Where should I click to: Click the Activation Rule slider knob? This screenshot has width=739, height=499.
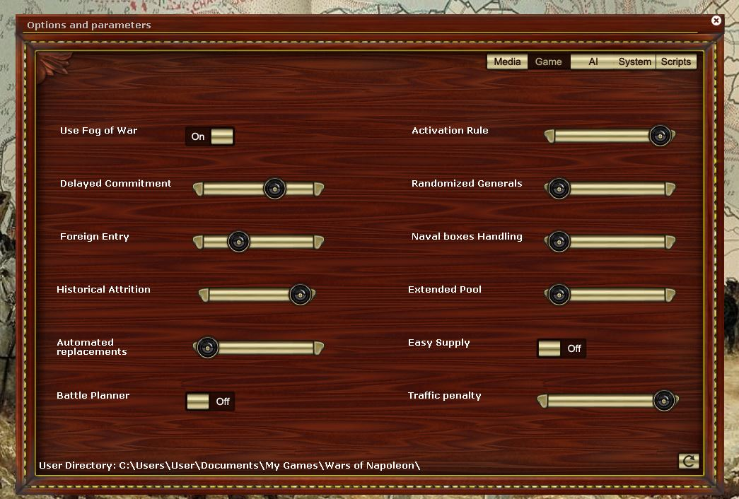(x=660, y=136)
